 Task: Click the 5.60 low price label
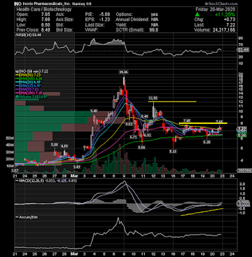click(141, 148)
